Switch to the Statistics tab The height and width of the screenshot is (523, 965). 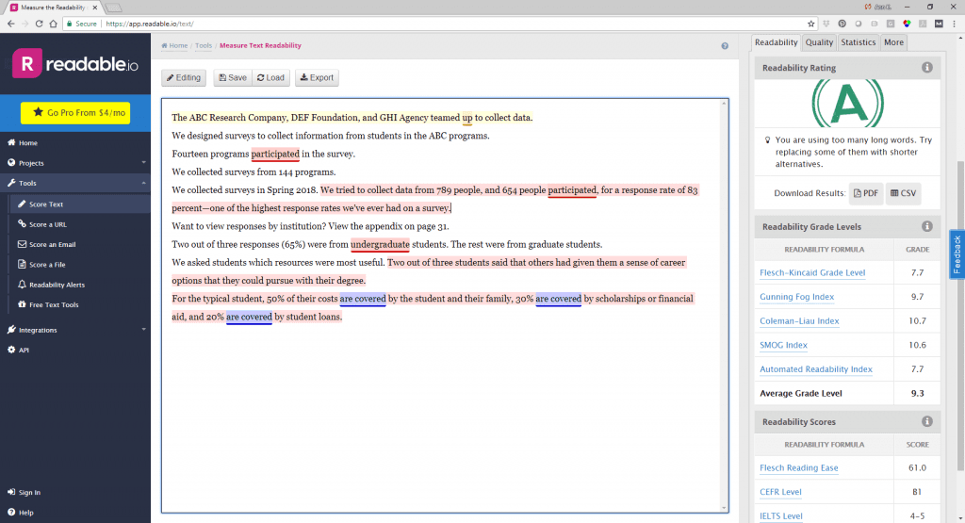(x=858, y=42)
